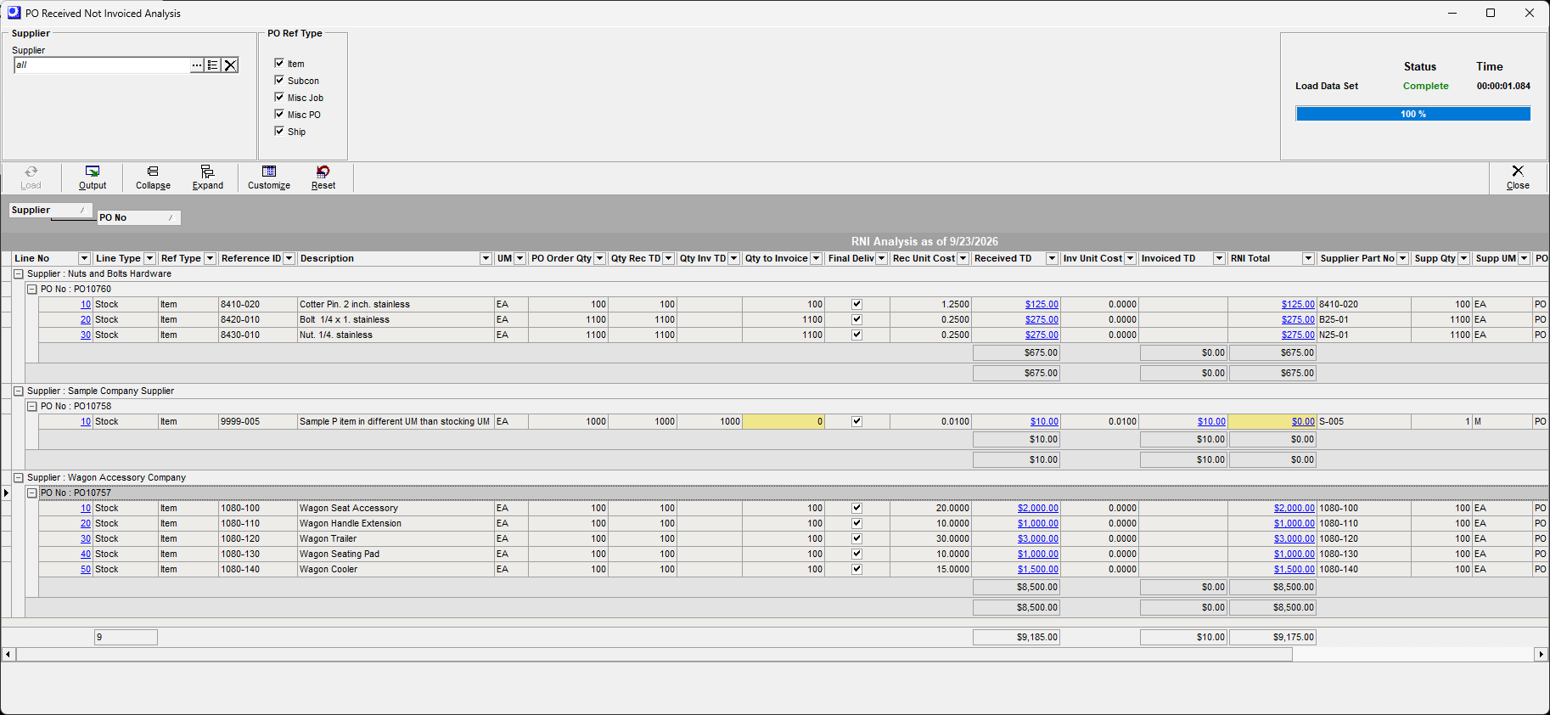Click the Supplier input field showing all

click(102, 65)
